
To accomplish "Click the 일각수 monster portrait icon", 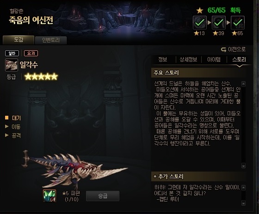I will (x=12, y=65).
